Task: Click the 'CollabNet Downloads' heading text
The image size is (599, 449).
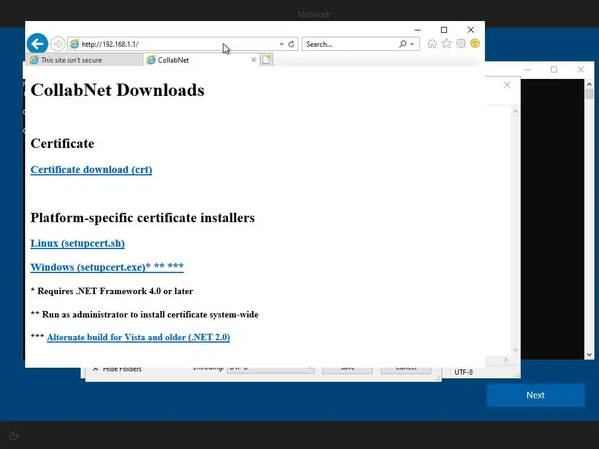Action: (117, 90)
